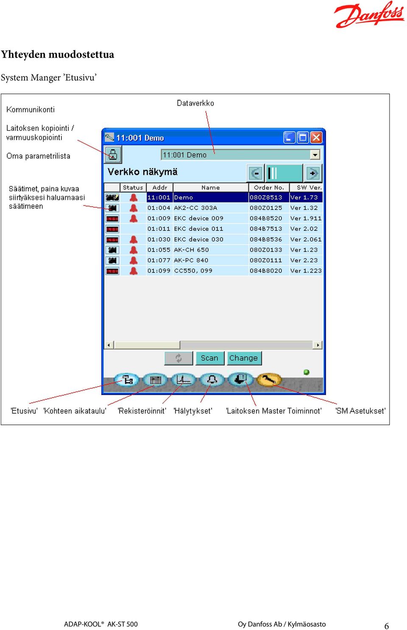This screenshot has width=407, height=630.
Task: Click the alarm bell for AK-CH 650
Action: [134, 250]
